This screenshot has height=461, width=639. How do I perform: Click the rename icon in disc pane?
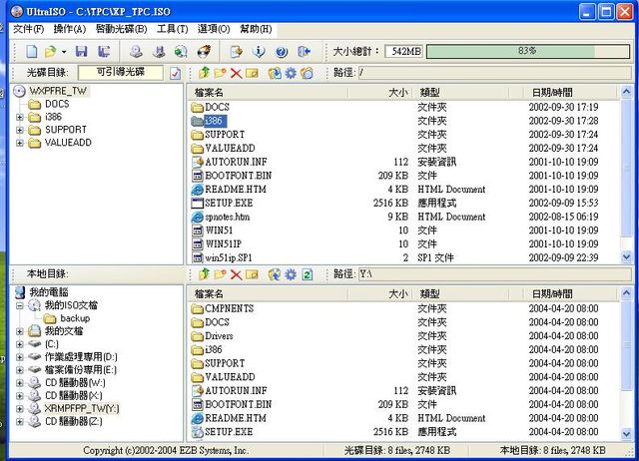pyautogui.click(x=252, y=73)
